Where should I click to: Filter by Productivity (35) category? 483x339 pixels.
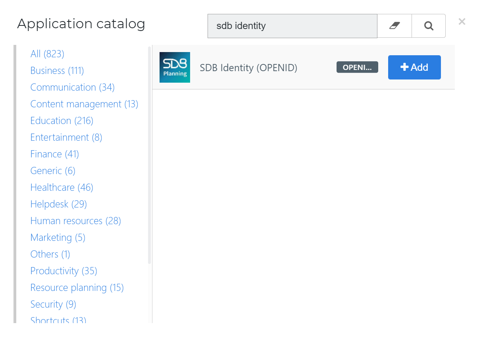[64, 271]
